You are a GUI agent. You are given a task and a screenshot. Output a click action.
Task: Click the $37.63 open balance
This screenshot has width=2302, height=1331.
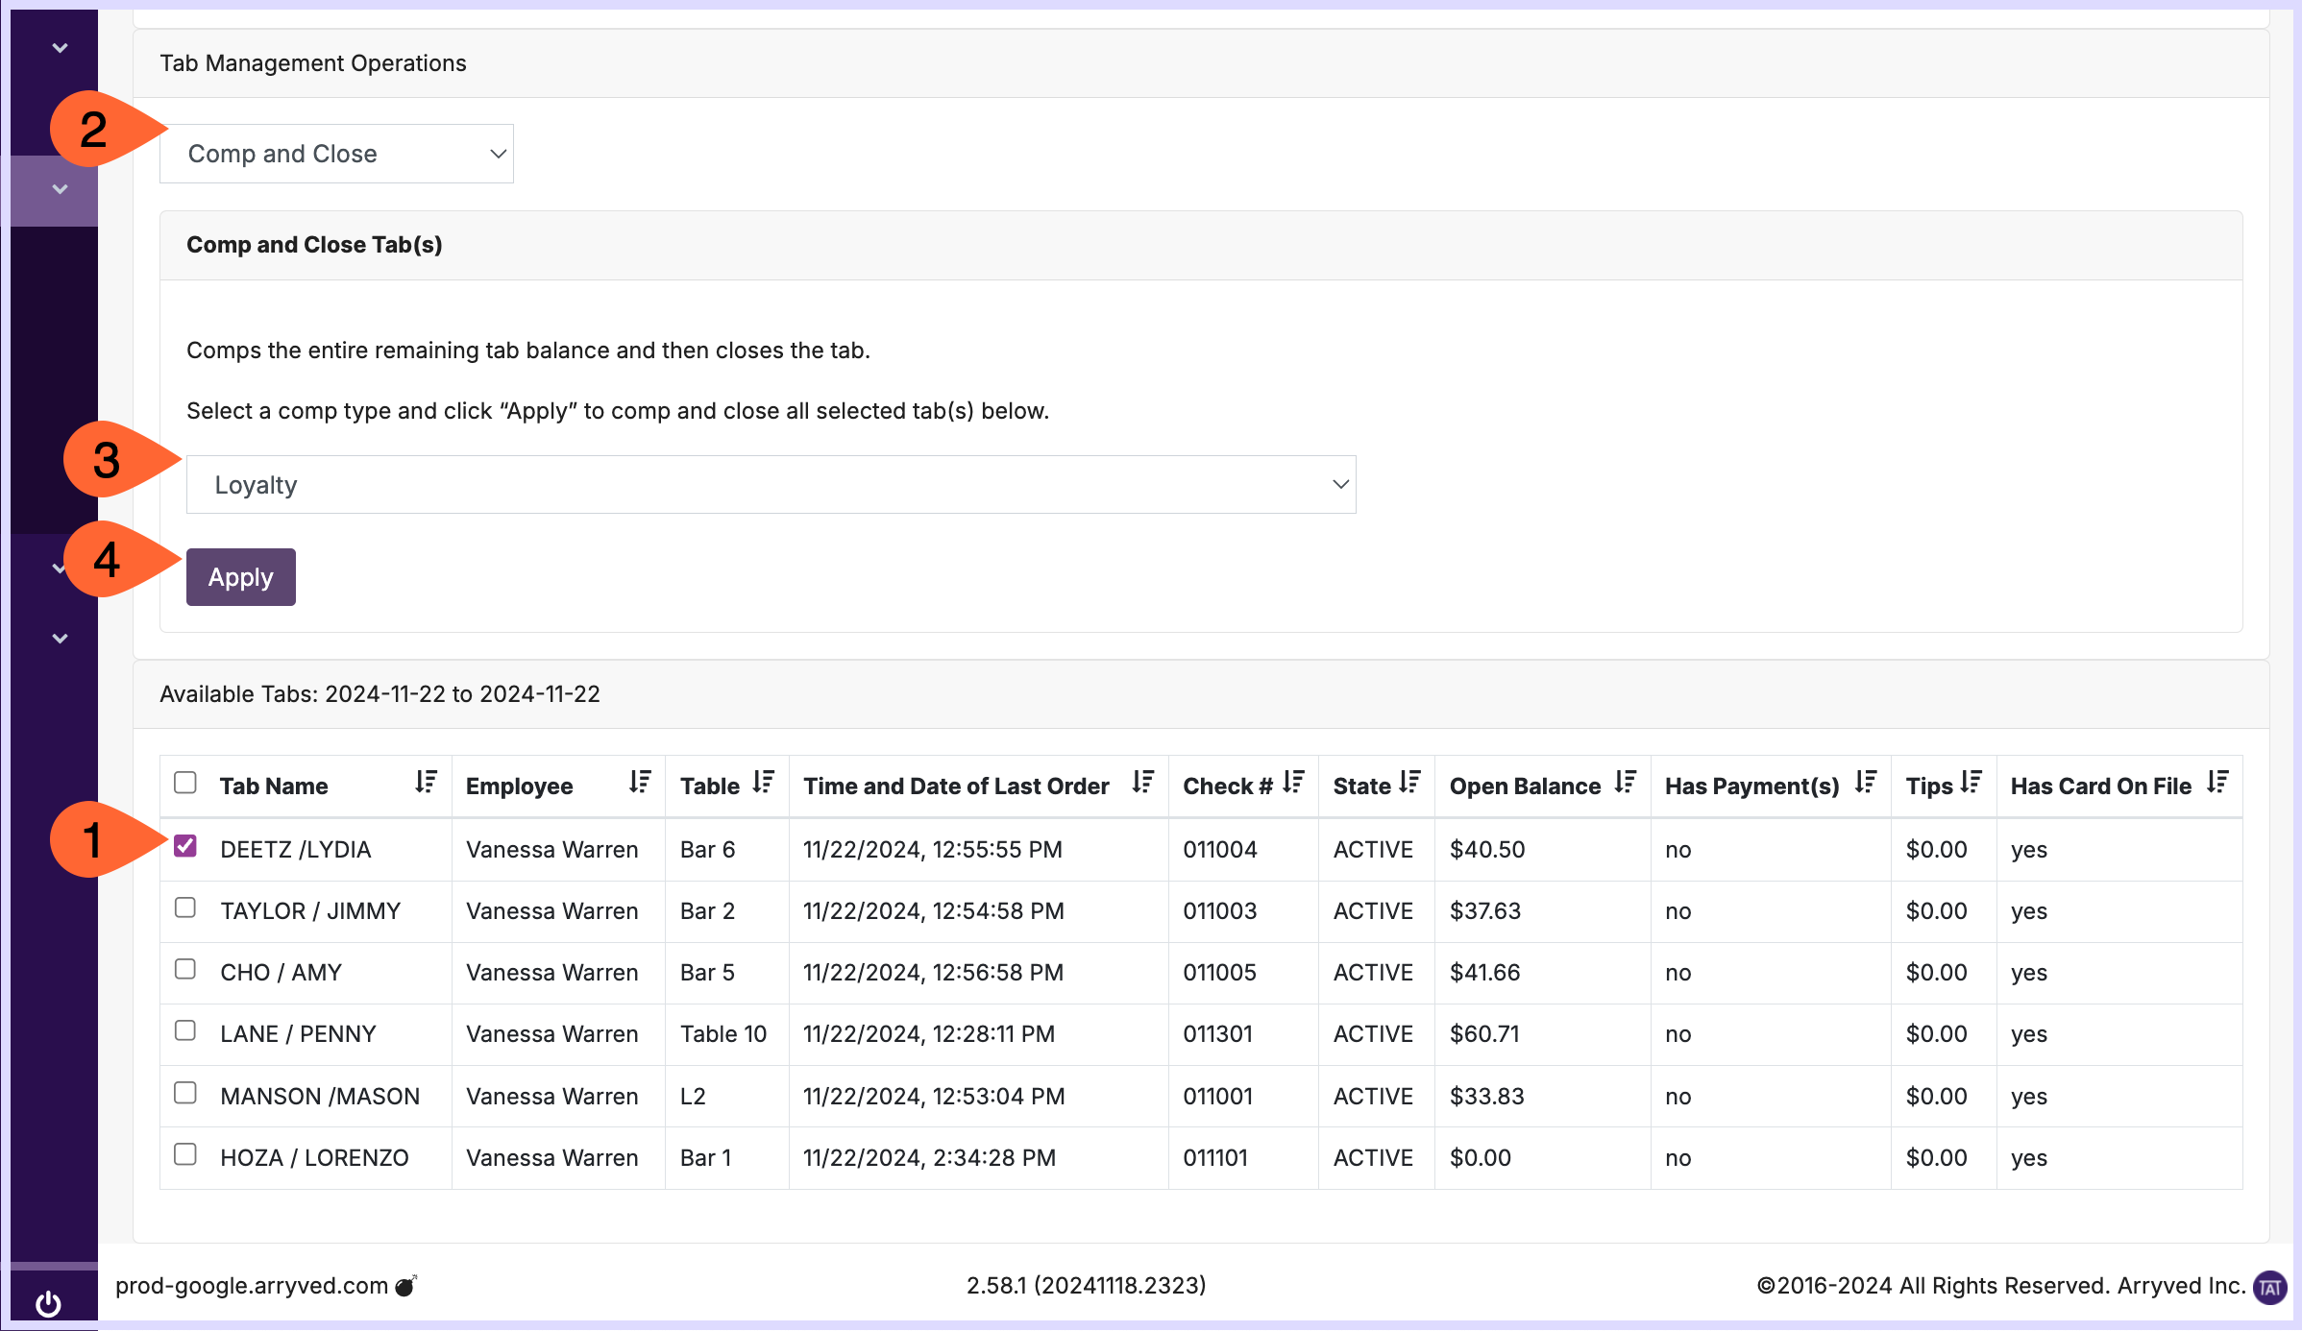click(1484, 911)
